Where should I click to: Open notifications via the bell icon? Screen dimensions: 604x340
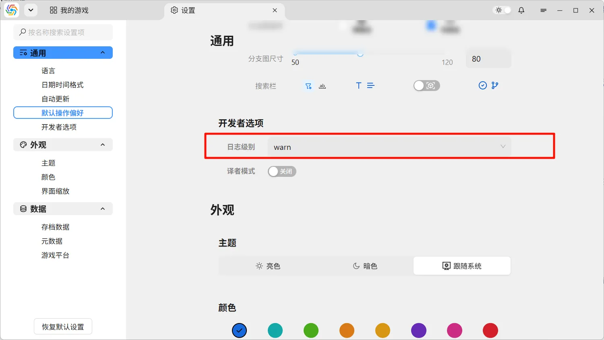[521, 10]
